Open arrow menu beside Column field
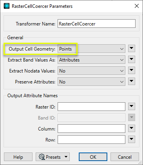This screenshot has height=165, width=143. pos(132,128)
